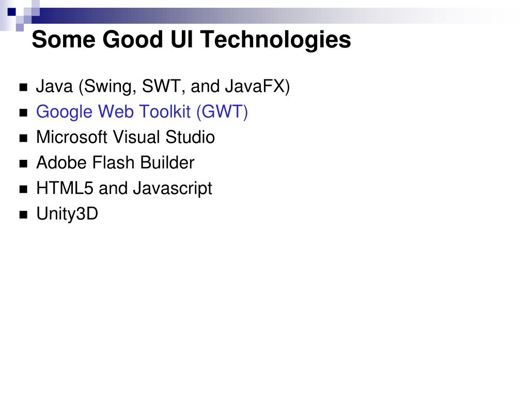Open the Google Web Toolkit (GWT) link
The width and height of the screenshot is (529, 396).
pyautogui.click(x=142, y=112)
